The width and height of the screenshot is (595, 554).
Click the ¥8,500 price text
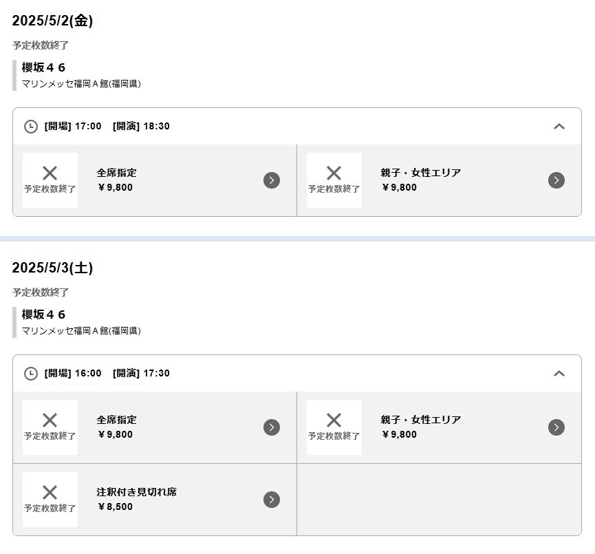[116, 507]
